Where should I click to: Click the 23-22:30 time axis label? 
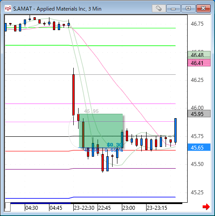84,208
